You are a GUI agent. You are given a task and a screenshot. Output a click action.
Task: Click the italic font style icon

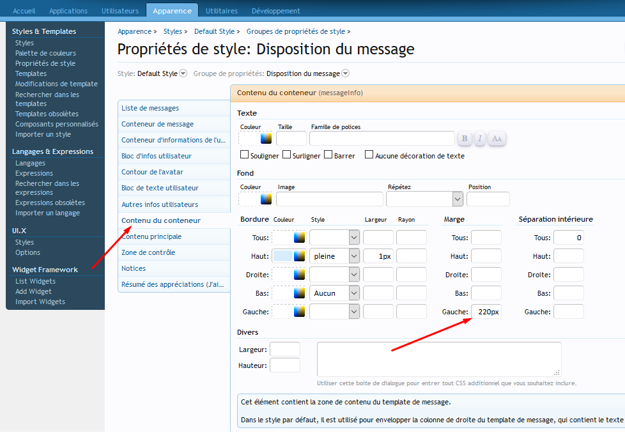click(480, 139)
